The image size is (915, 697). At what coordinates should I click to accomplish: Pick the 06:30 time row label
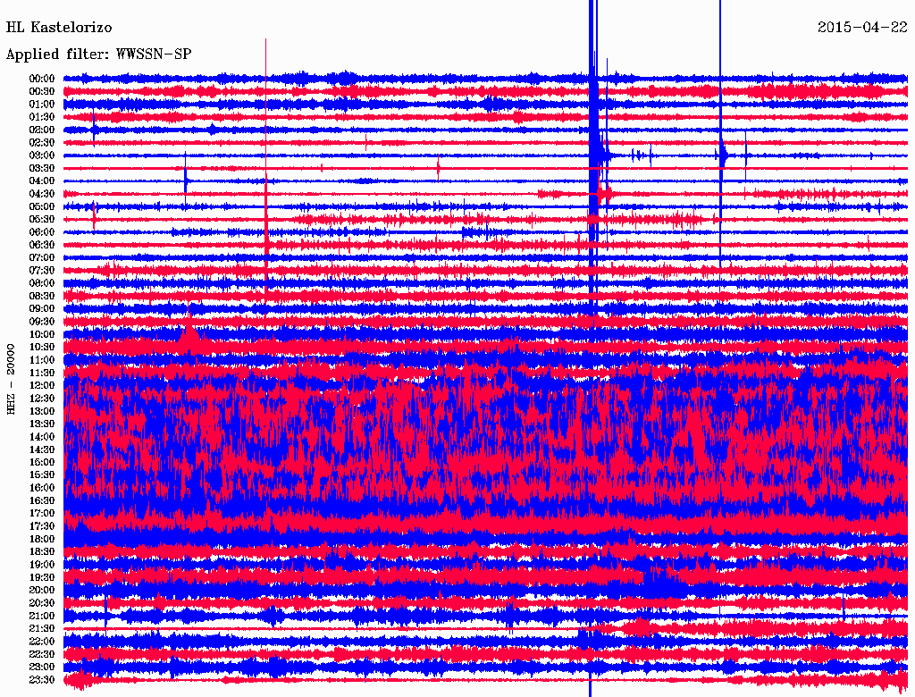(x=42, y=245)
